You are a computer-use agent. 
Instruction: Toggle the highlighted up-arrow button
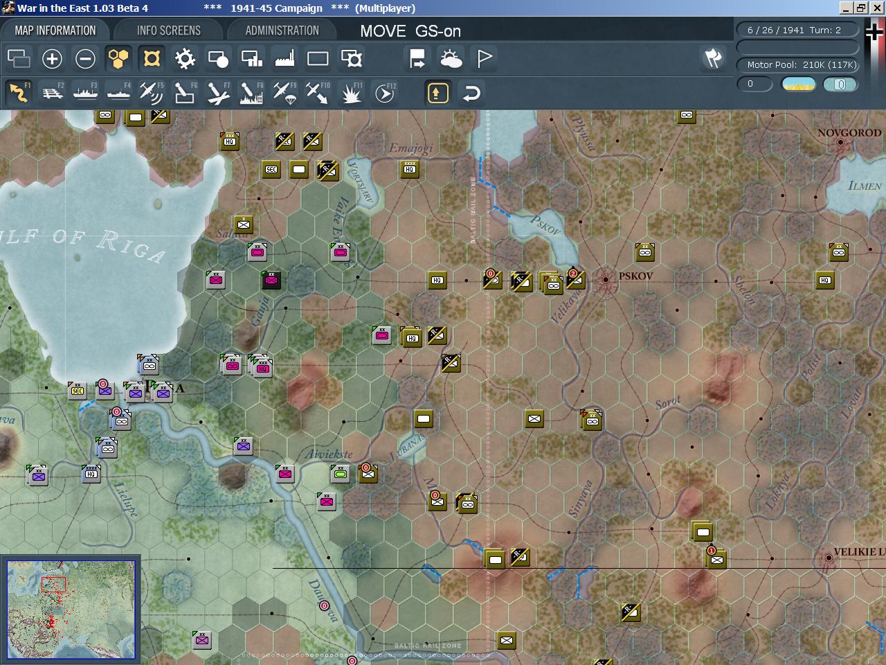tap(437, 92)
